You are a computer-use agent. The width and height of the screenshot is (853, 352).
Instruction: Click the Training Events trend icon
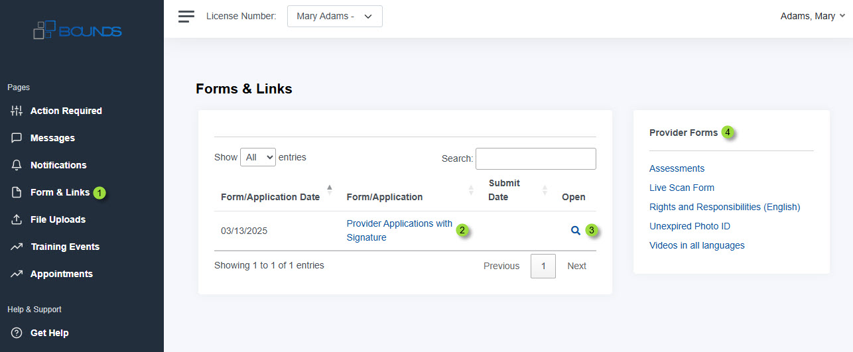pos(17,247)
